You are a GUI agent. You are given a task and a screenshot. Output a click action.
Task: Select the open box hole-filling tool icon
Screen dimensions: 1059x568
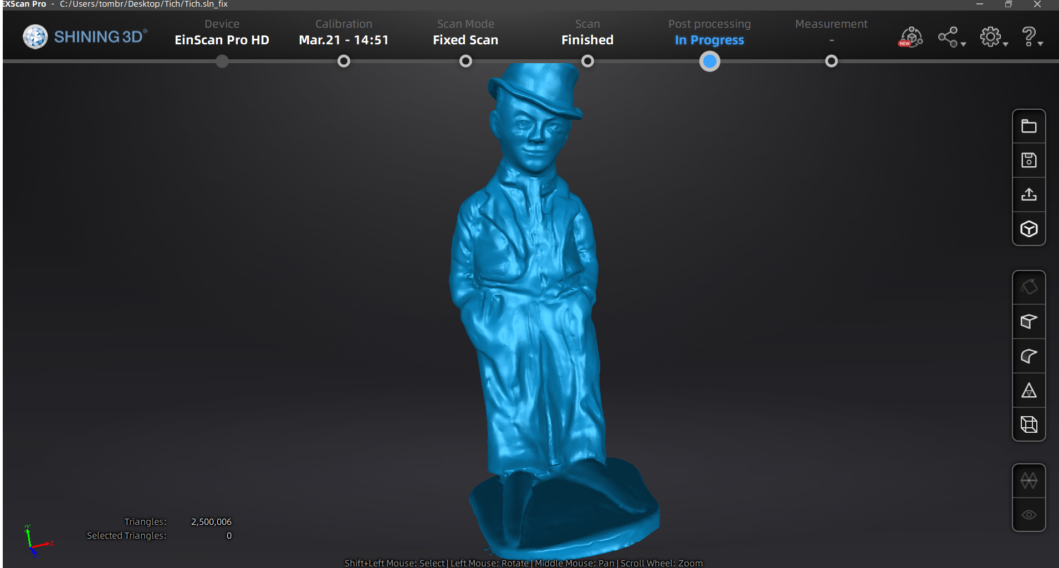1029,321
